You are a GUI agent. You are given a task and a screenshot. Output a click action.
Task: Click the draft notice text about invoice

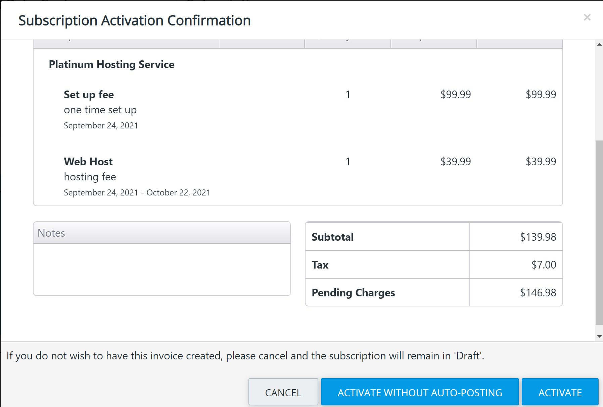point(245,356)
